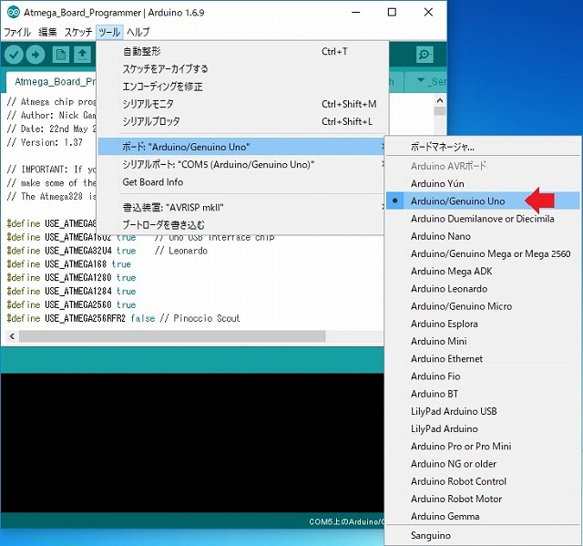The image size is (583, 546).
Task: Select the Arduino/Genuino Micro board
Action: click(x=483, y=306)
